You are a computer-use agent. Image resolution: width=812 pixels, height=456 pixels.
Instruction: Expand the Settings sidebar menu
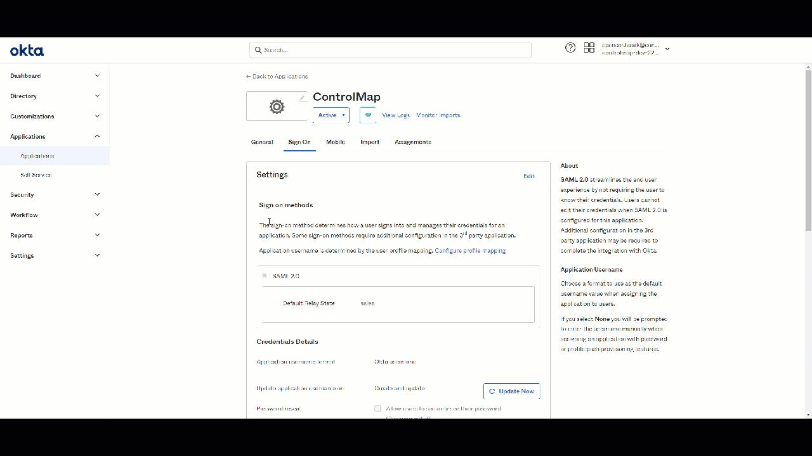tap(55, 256)
